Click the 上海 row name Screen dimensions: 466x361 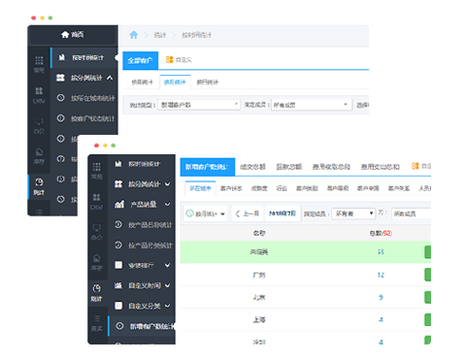tap(259, 319)
